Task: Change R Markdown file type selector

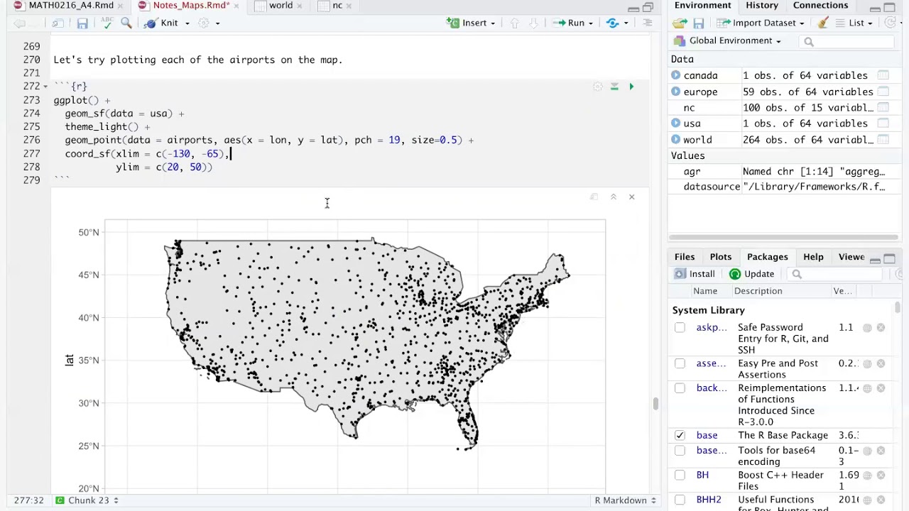Action: [625, 500]
